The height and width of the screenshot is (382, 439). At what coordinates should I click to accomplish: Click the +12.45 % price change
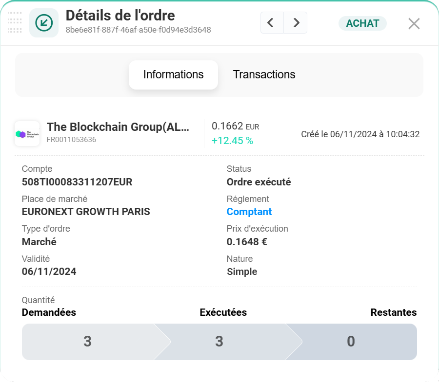[232, 141]
